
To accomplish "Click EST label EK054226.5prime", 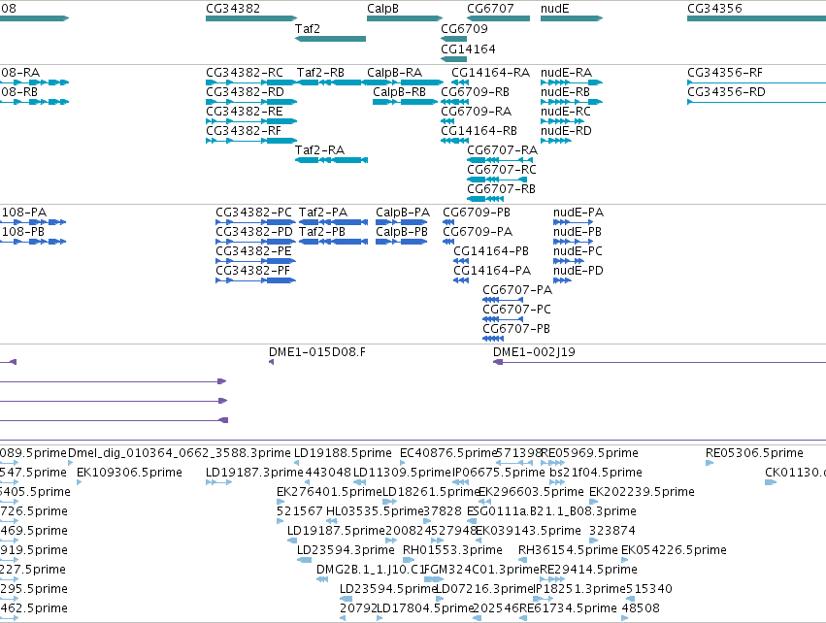I will tap(675, 551).
